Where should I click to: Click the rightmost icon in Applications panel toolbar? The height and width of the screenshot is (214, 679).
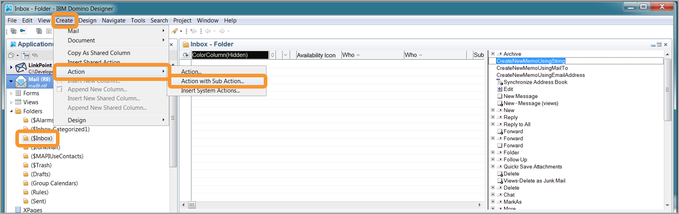point(35,55)
